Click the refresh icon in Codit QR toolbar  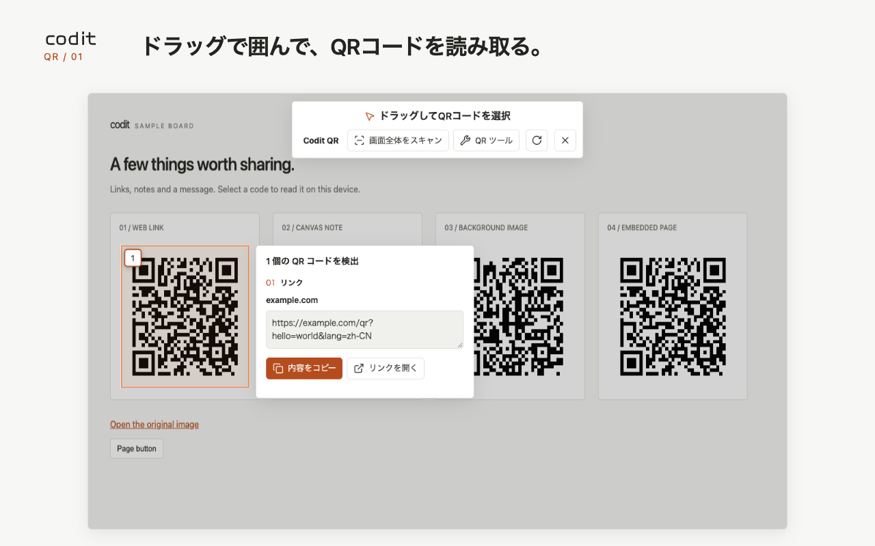pyautogui.click(x=537, y=140)
